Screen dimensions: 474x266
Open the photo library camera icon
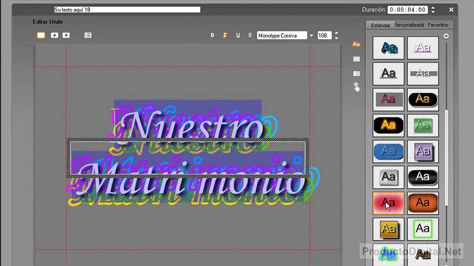[356, 74]
